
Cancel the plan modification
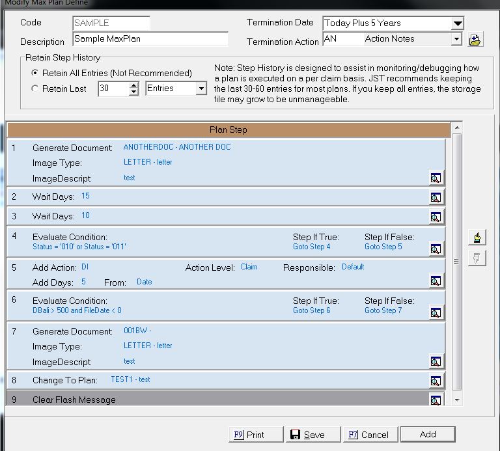click(368, 435)
